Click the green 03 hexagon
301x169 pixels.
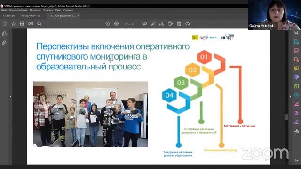pyautogui.click(x=181, y=83)
